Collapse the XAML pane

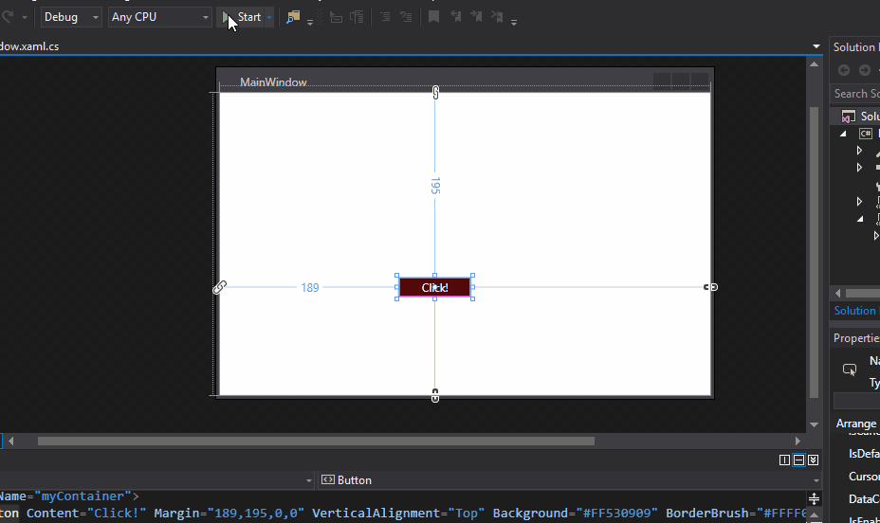point(813,460)
